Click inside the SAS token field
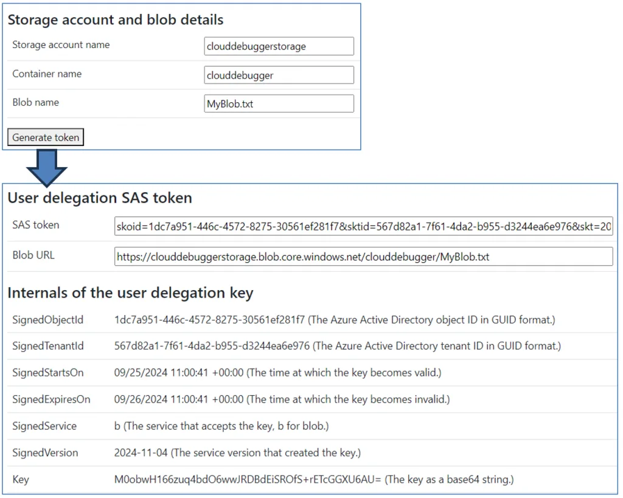Image resolution: width=623 pixels, height=498 pixels. [364, 226]
